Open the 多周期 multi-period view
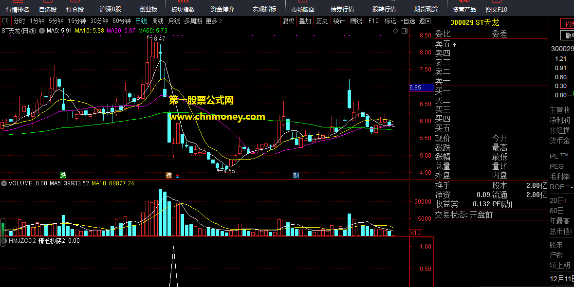This screenshot has height=287, width=574. [x=193, y=21]
